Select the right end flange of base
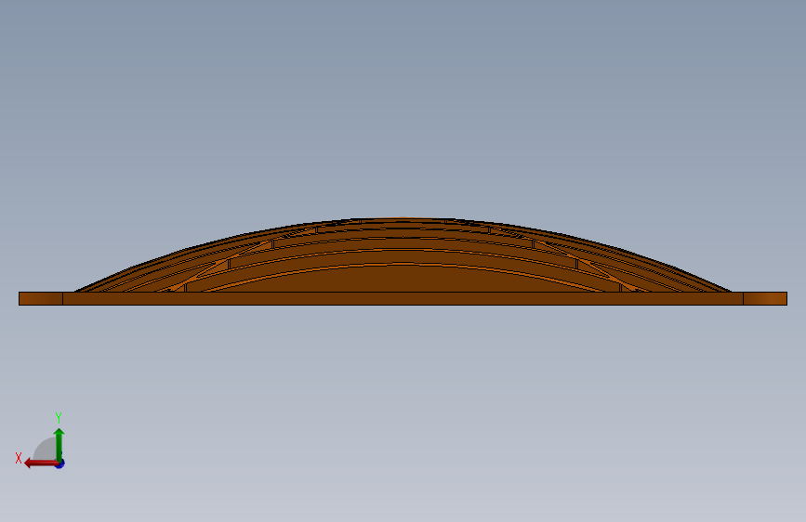 765,298
